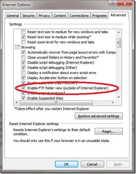
Task: Uncheck Enable FTP folder view option
Action: click(23, 88)
